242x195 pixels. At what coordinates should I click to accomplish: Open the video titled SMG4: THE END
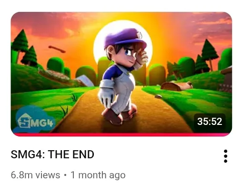click(52, 154)
